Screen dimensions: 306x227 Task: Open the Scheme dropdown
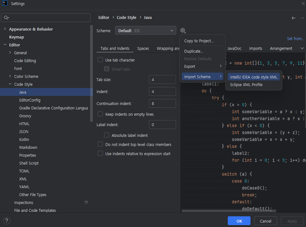(x=145, y=30)
